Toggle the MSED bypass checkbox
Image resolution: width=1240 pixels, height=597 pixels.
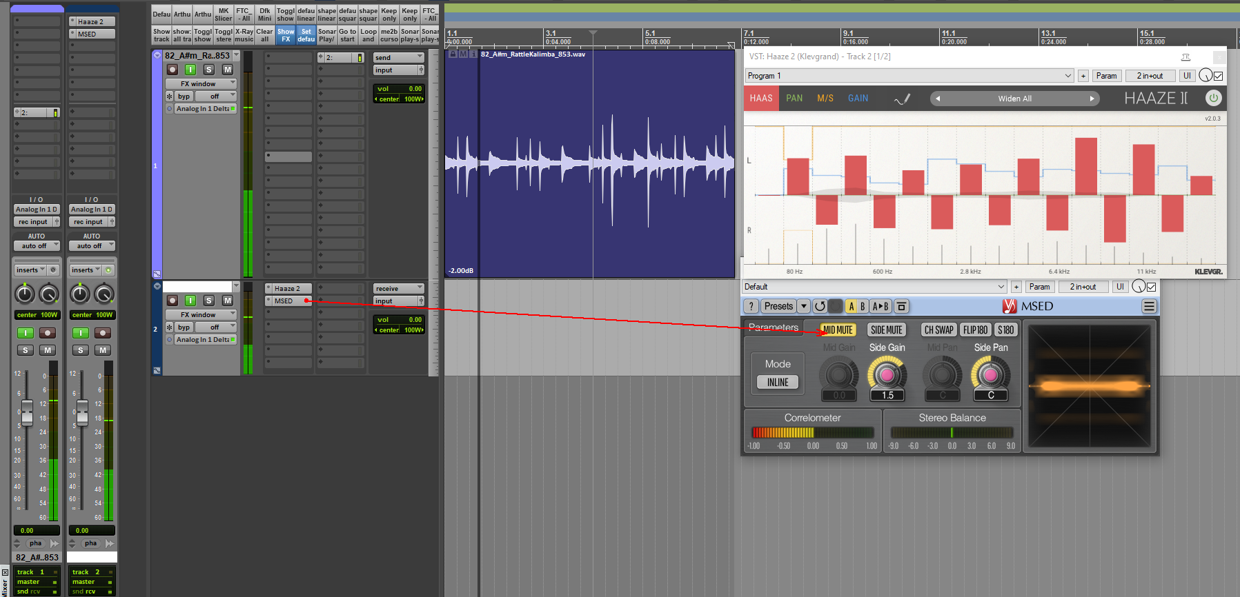coord(1152,287)
